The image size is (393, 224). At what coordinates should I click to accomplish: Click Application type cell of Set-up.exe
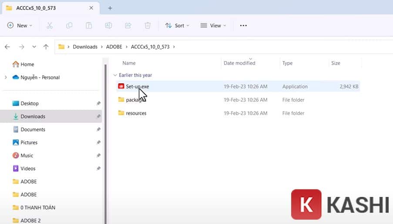[x=295, y=86]
